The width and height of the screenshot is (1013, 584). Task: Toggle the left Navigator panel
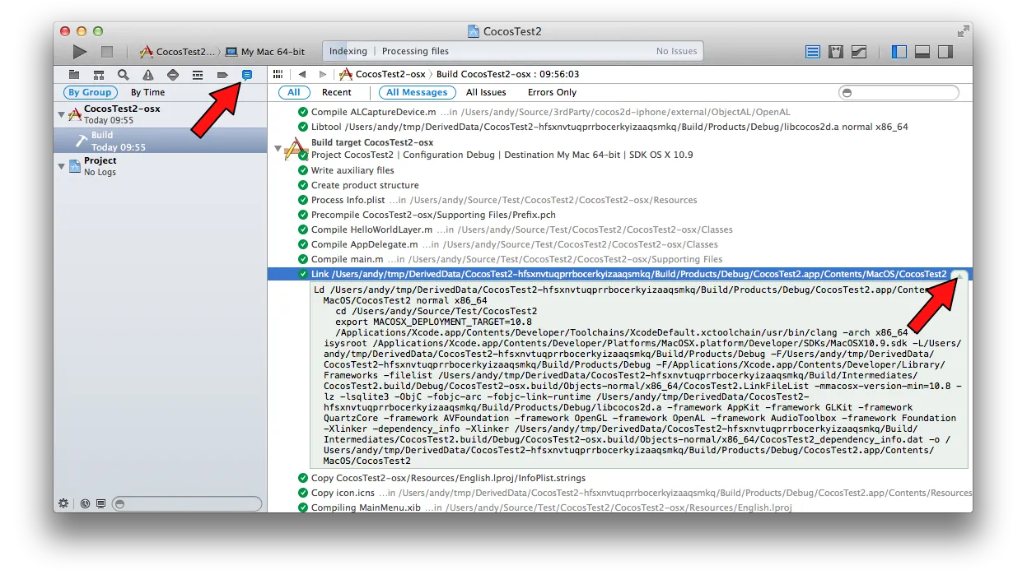click(x=899, y=51)
